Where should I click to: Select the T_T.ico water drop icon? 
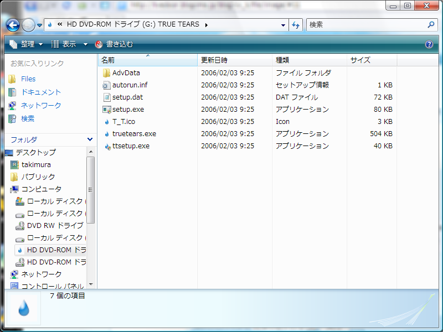[x=106, y=122]
